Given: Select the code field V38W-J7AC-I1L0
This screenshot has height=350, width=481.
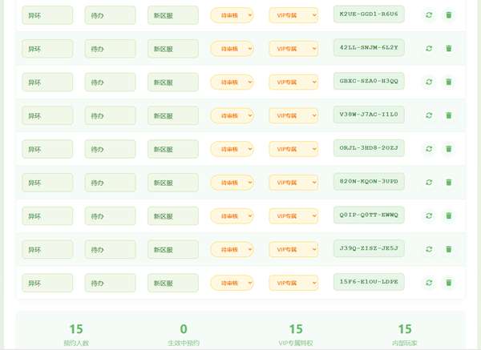Looking at the screenshot, I should [369, 115].
